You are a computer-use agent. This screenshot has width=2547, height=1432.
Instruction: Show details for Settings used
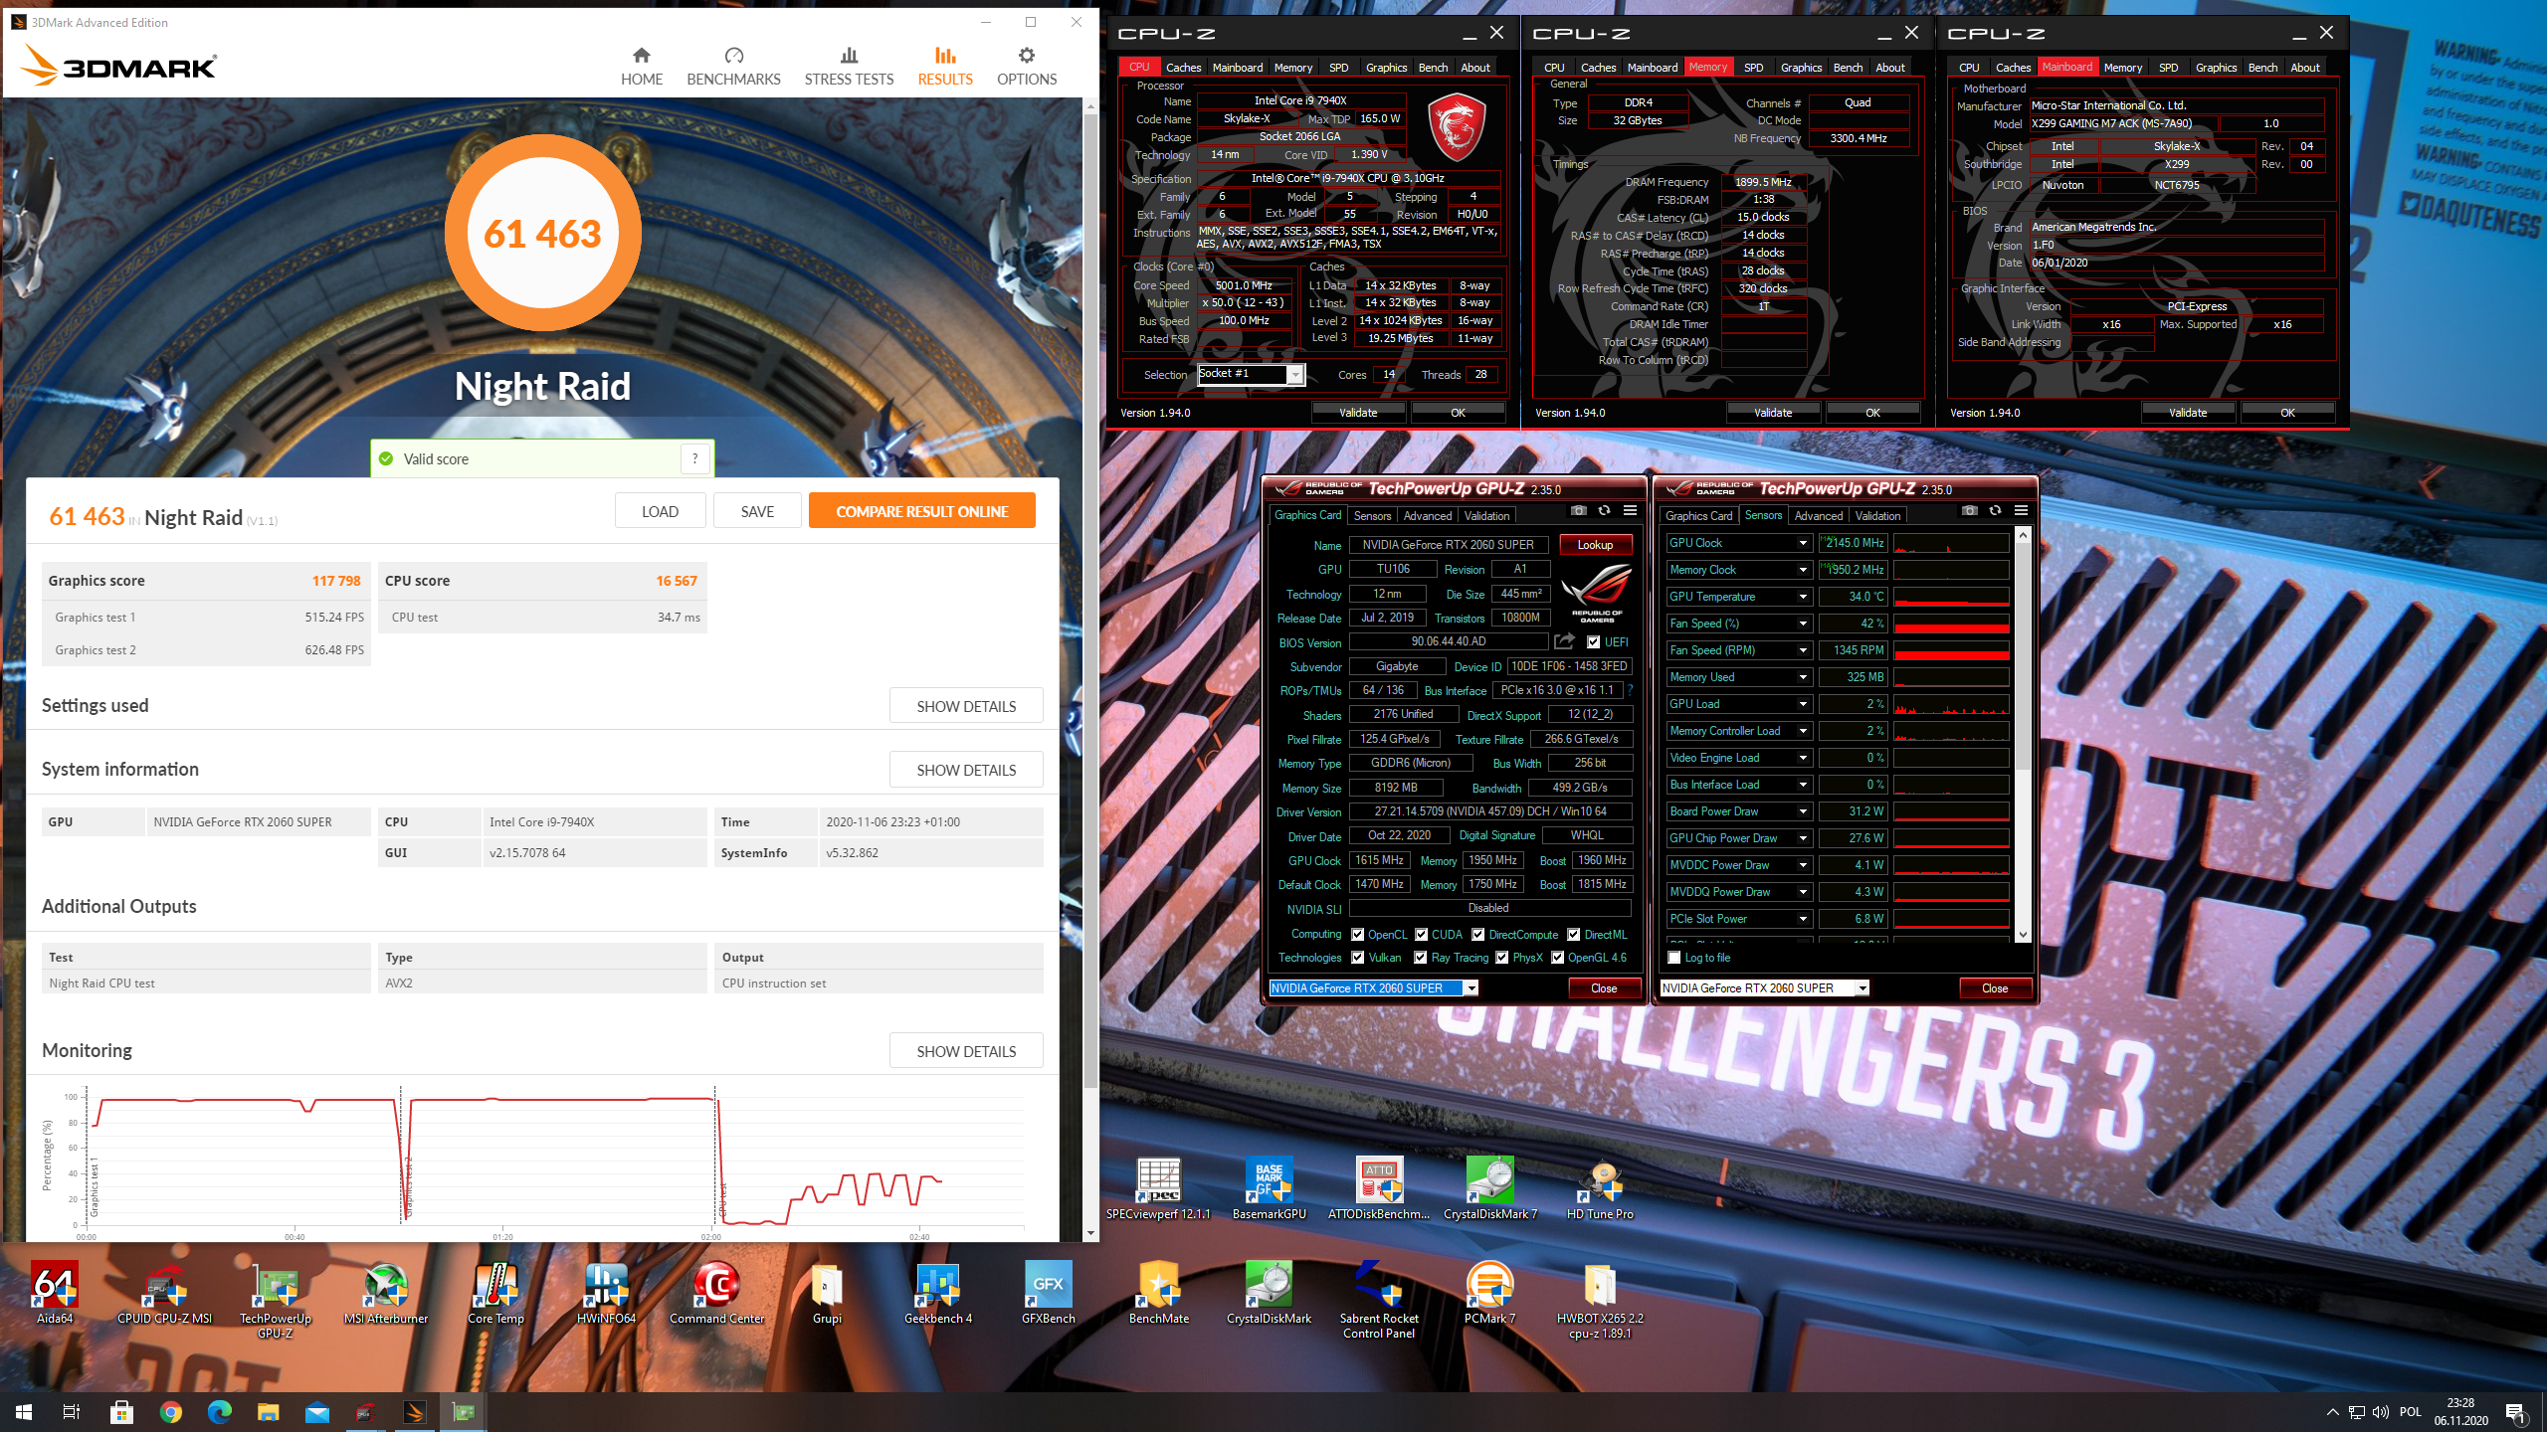pos(965,706)
